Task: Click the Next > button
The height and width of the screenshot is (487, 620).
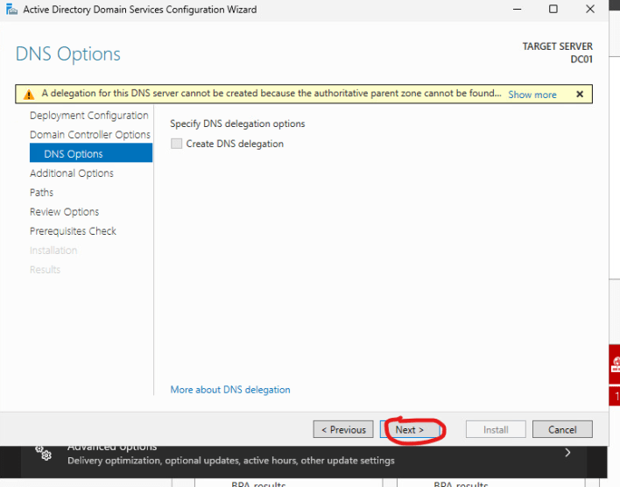Action: 410,430
